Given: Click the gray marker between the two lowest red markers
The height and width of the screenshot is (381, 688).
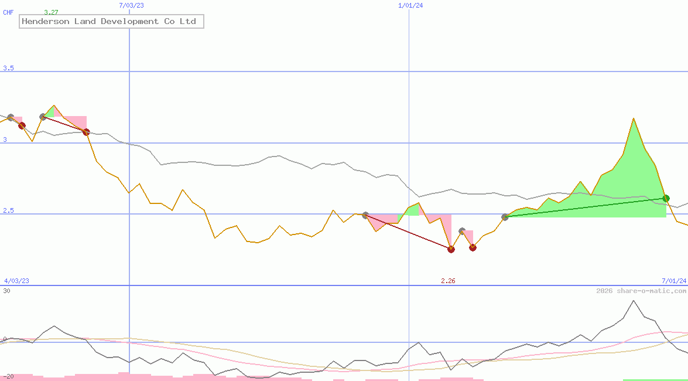Looking at the screenshot, I should point(462,231).
